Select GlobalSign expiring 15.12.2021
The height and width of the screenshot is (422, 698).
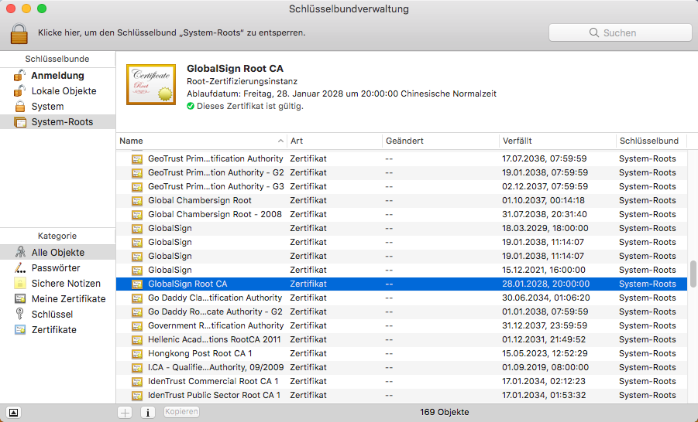point(401,270)
